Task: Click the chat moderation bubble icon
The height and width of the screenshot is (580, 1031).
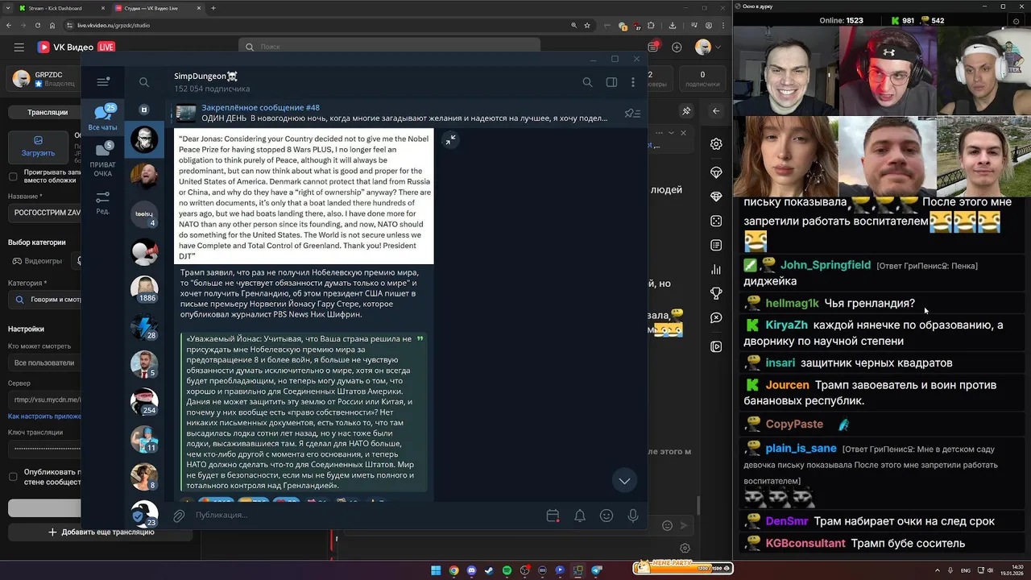Action: (x=716, y=318)
